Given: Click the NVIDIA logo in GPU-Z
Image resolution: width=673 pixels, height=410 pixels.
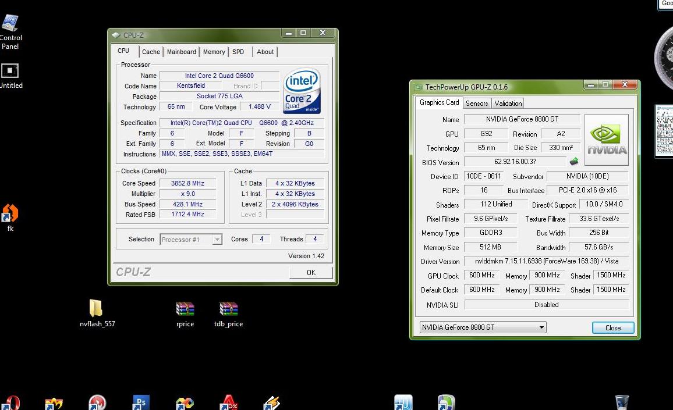Looking at the screenshot, I should (x=607, y=140).
